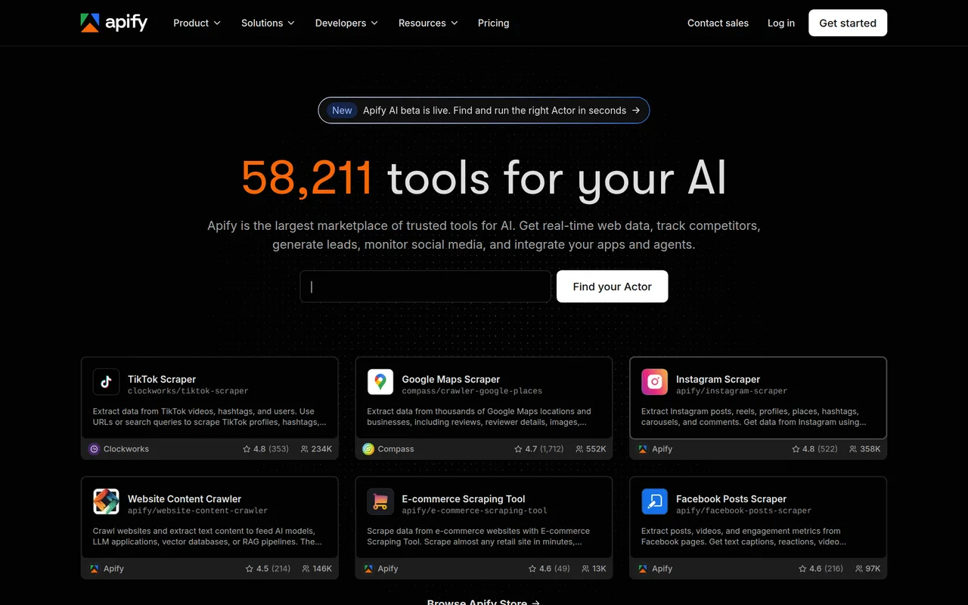The image size is (968, 605).
Task: Click users icon next to 234K
Action: 305,449
